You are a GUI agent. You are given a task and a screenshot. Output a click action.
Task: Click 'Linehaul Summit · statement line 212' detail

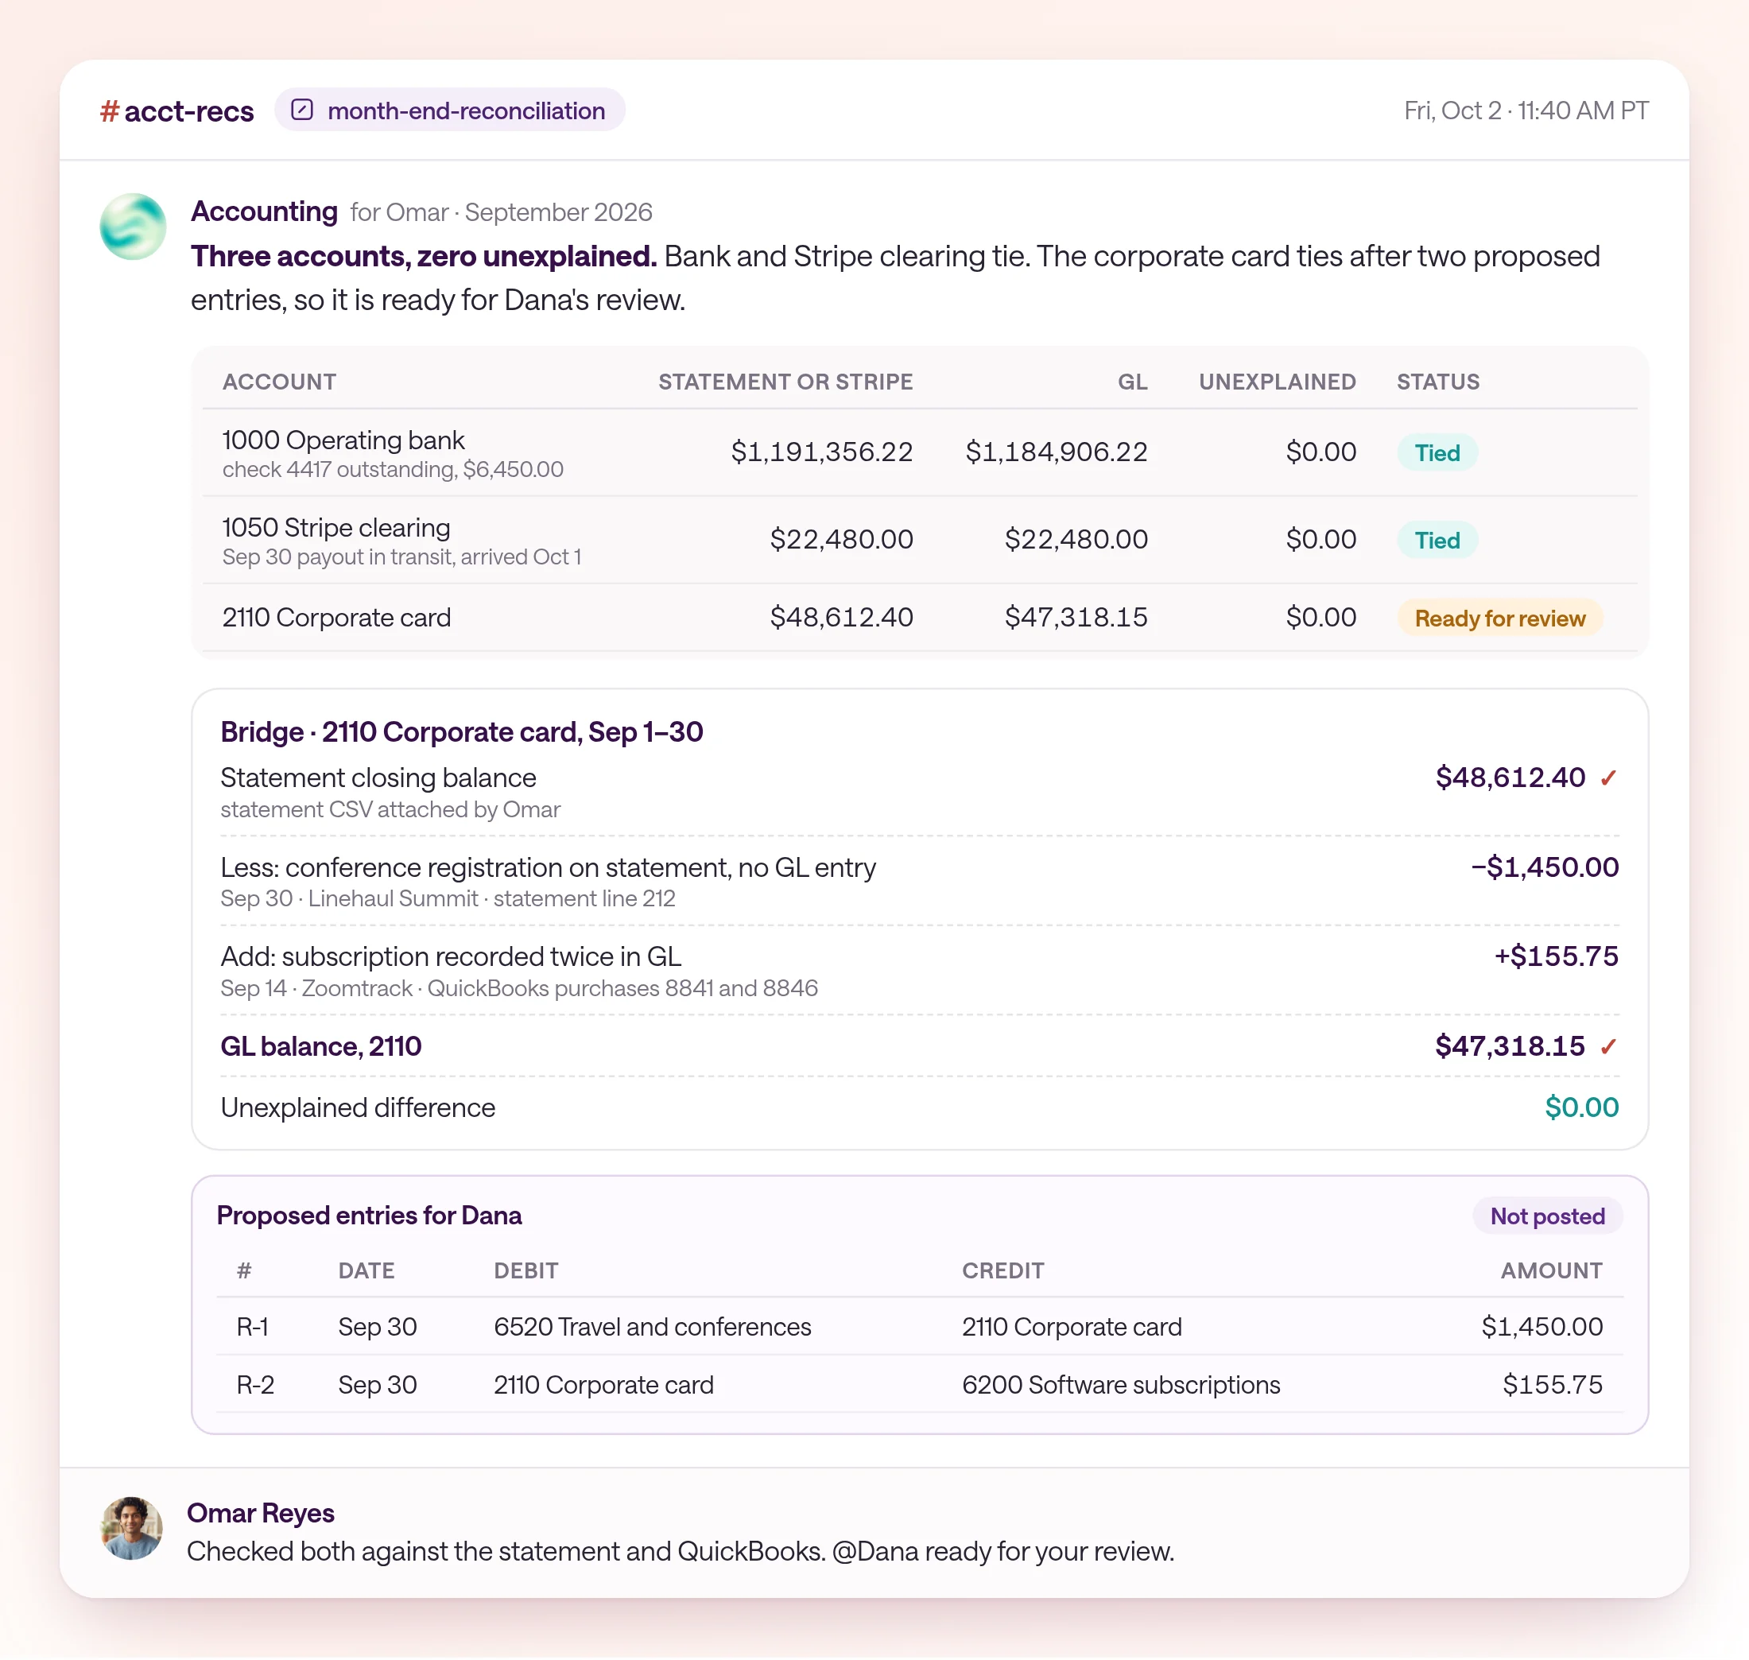click(491, 900)
